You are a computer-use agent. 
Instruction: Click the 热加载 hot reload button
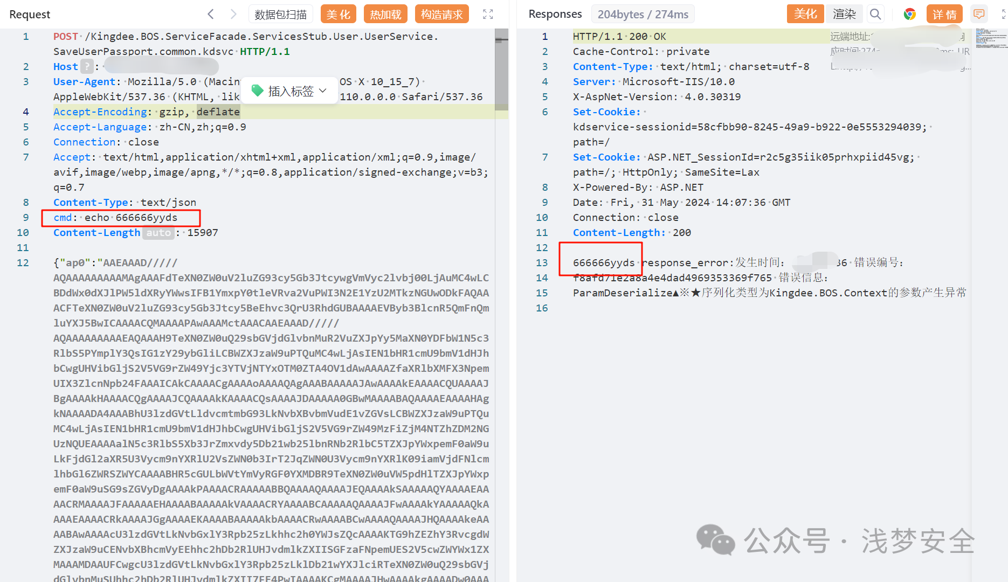point(385,14)
